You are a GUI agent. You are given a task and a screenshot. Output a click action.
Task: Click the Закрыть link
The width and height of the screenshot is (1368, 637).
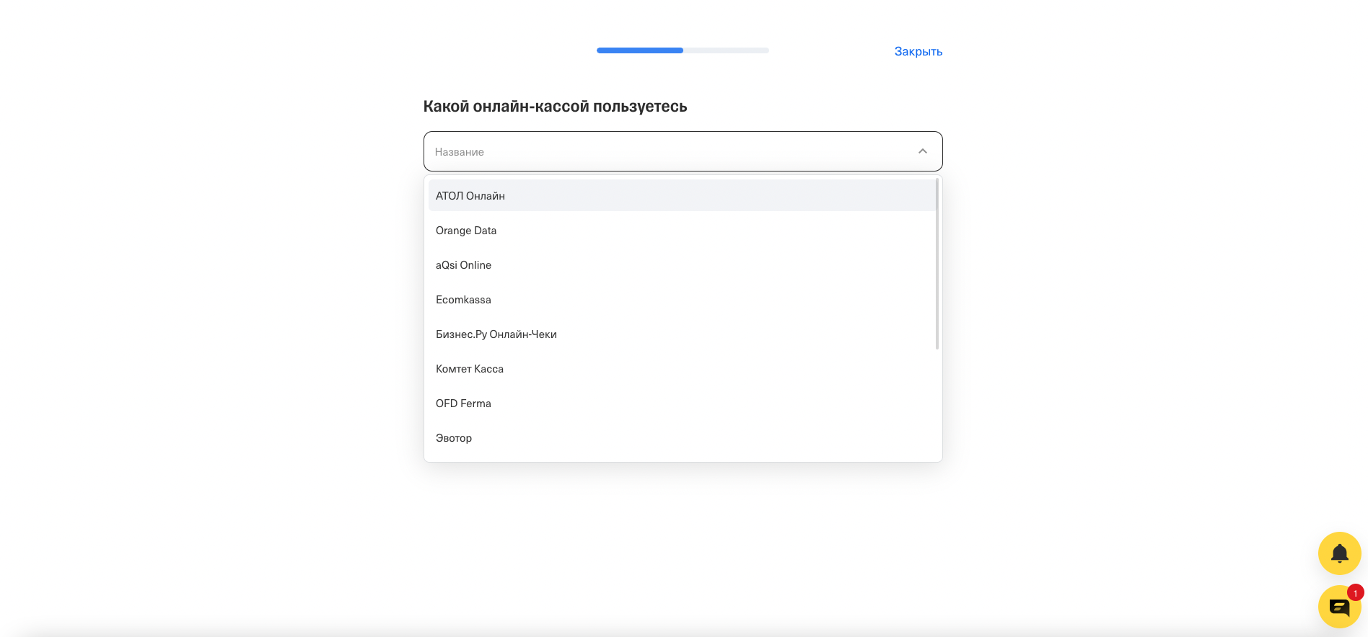918,51
